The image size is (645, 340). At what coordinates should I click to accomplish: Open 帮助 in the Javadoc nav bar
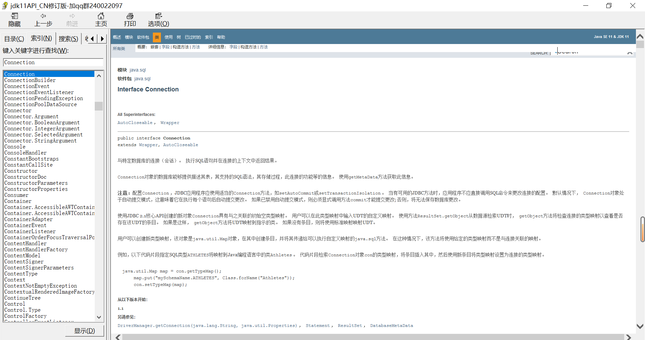(221, 37)
